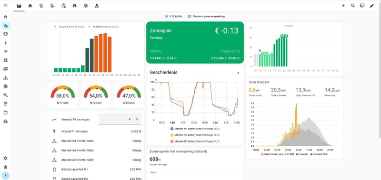Viewport: 381px width, 180px height.
Task: Open the calendar sidebar icon
Action: (x=6, y=113)
